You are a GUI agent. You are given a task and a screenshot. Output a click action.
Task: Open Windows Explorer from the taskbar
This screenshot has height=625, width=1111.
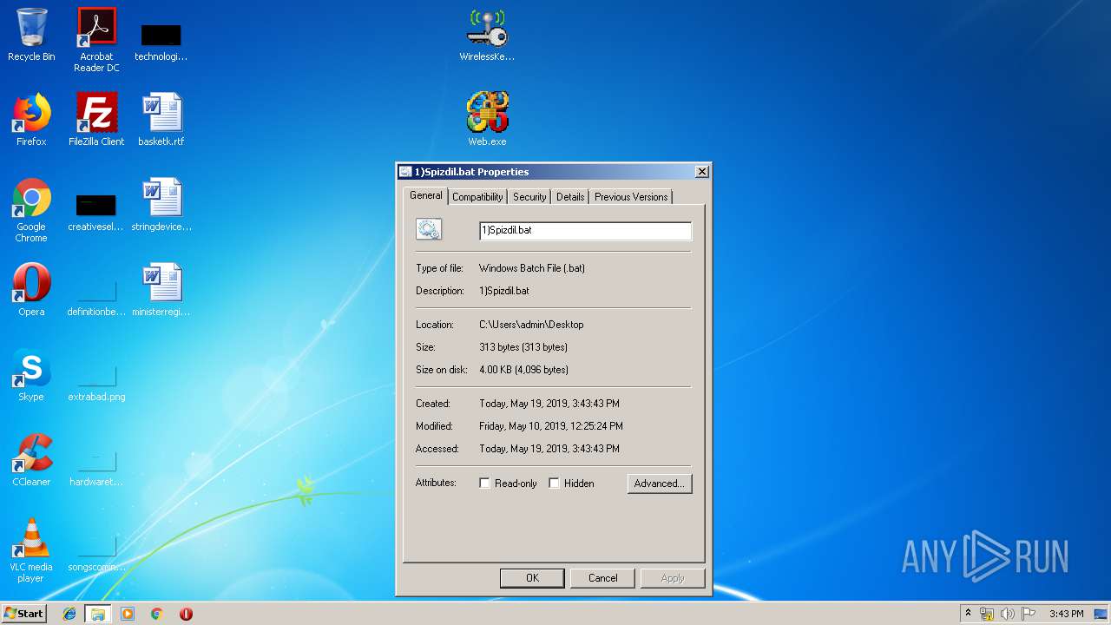coord(98,614)
